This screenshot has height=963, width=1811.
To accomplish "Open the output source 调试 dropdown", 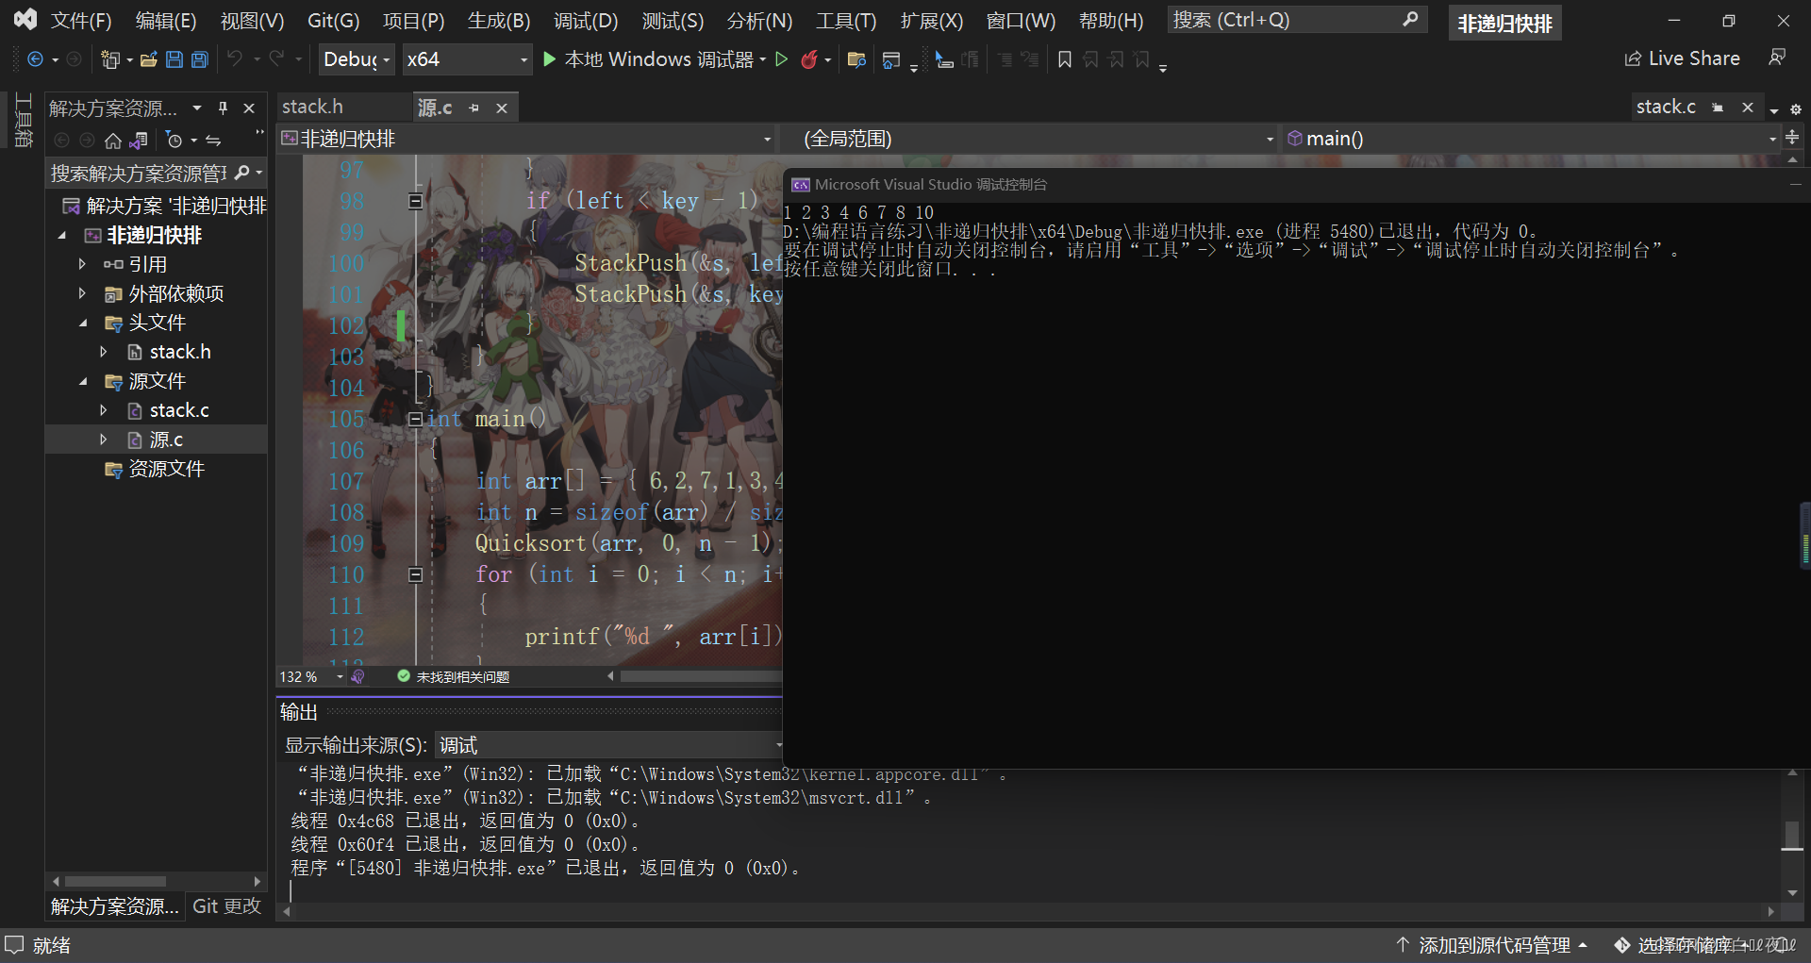I will [609, 745].
